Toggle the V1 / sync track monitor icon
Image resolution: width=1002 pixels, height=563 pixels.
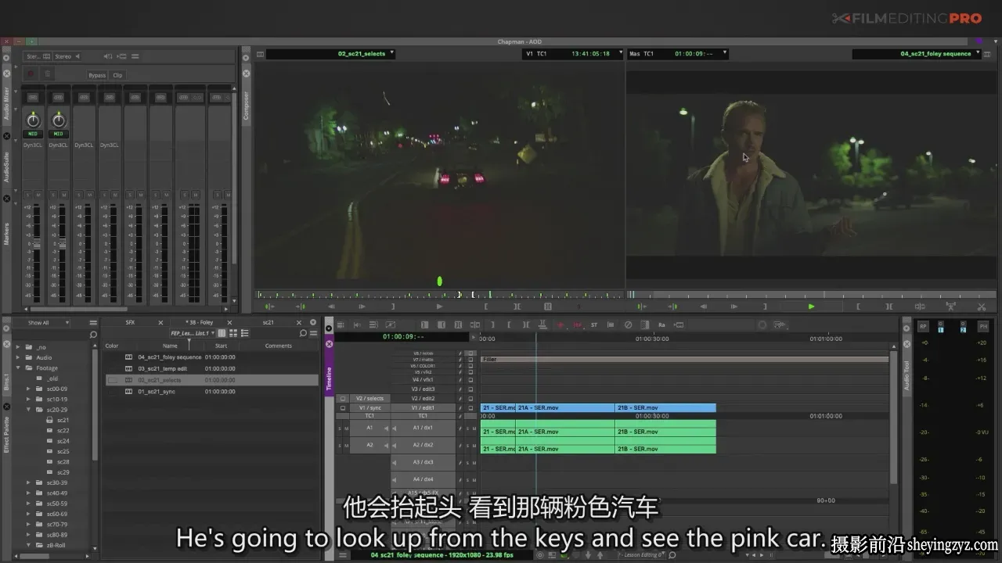coord(343,407)
